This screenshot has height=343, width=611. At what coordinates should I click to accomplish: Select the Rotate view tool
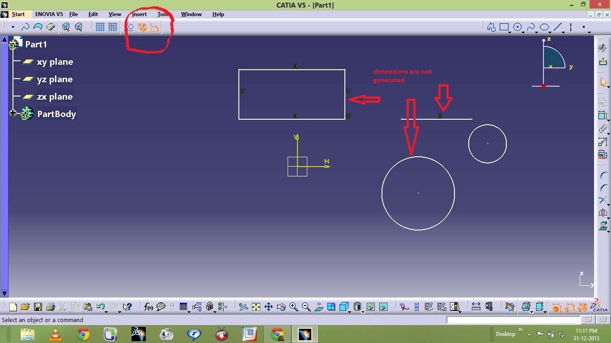click(281, 307)
